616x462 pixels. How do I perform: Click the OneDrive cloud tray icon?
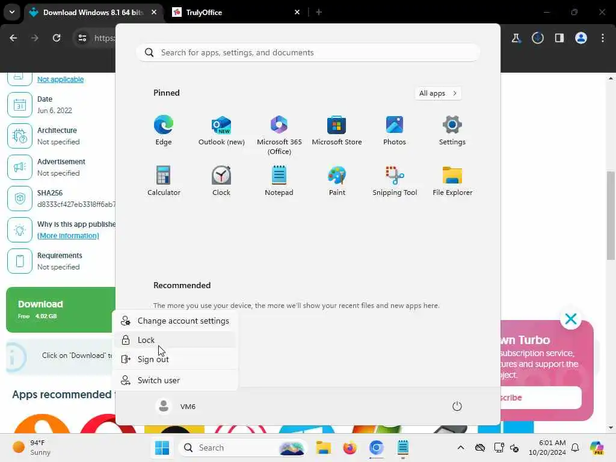(x=480, y=448)
